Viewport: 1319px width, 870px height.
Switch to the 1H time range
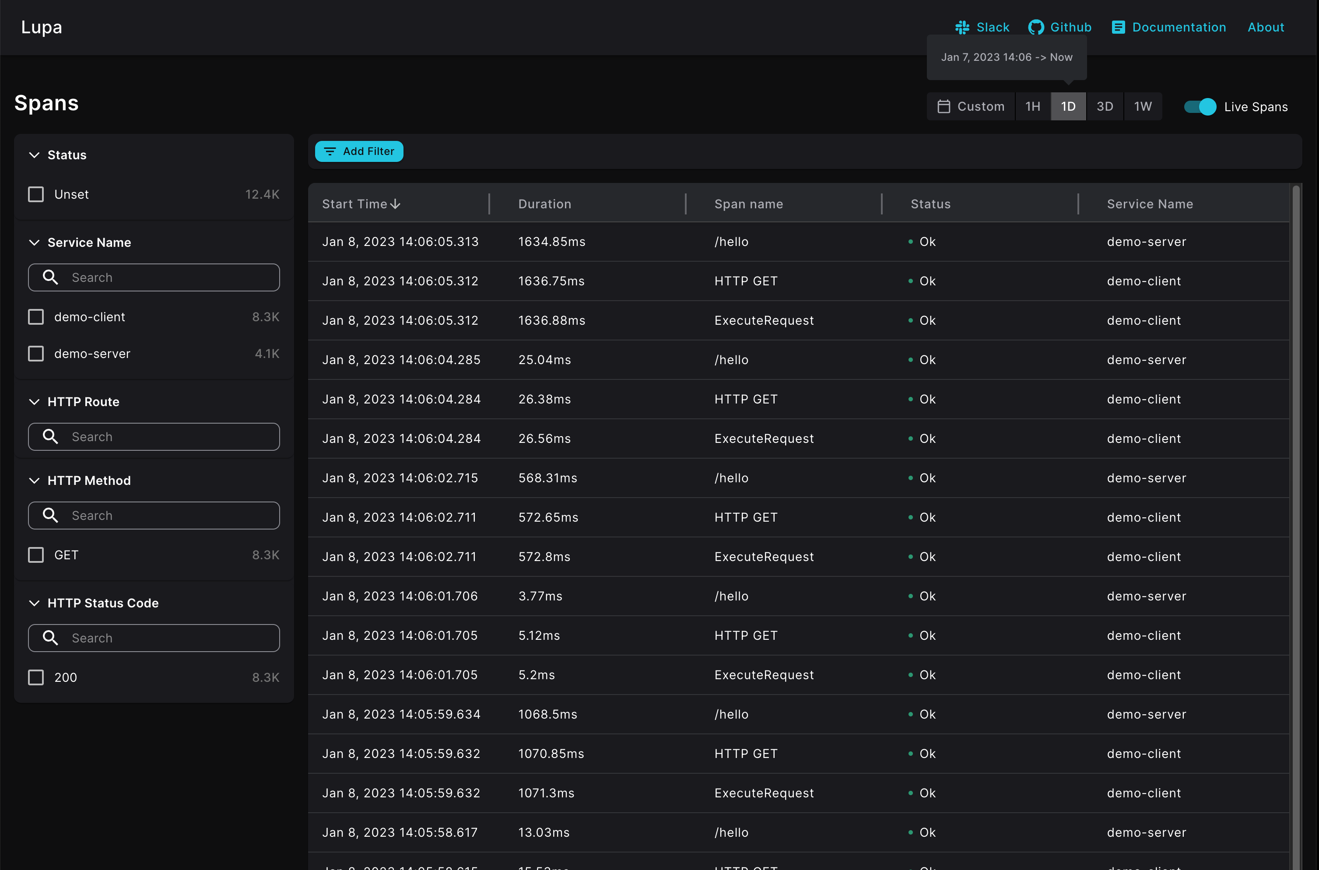(1033, 106)
